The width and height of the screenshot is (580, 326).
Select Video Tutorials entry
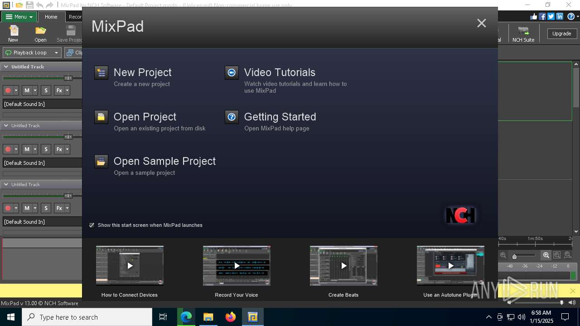point(280,72)
